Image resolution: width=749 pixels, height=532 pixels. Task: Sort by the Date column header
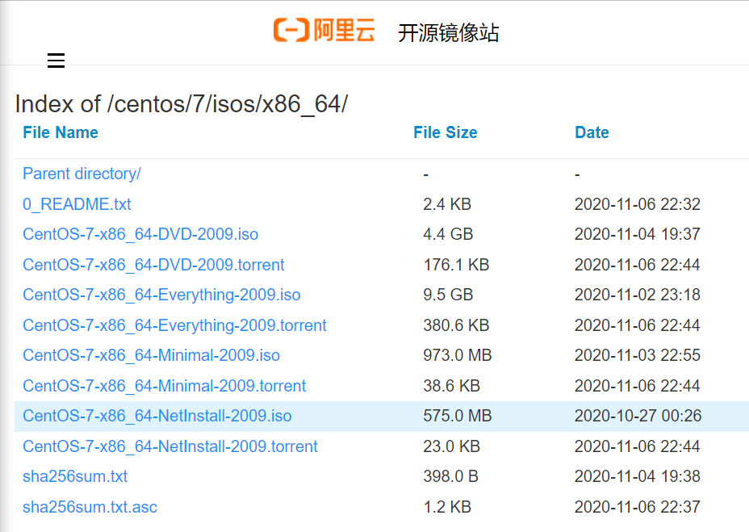(x=592, y=132)
